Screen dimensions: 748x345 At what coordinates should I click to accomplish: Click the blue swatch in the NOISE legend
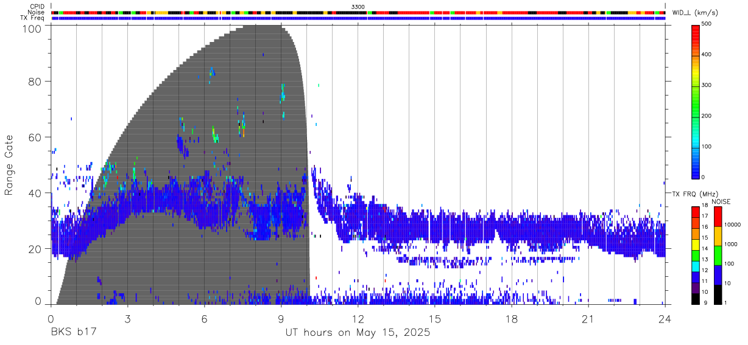tap(718, 274)
